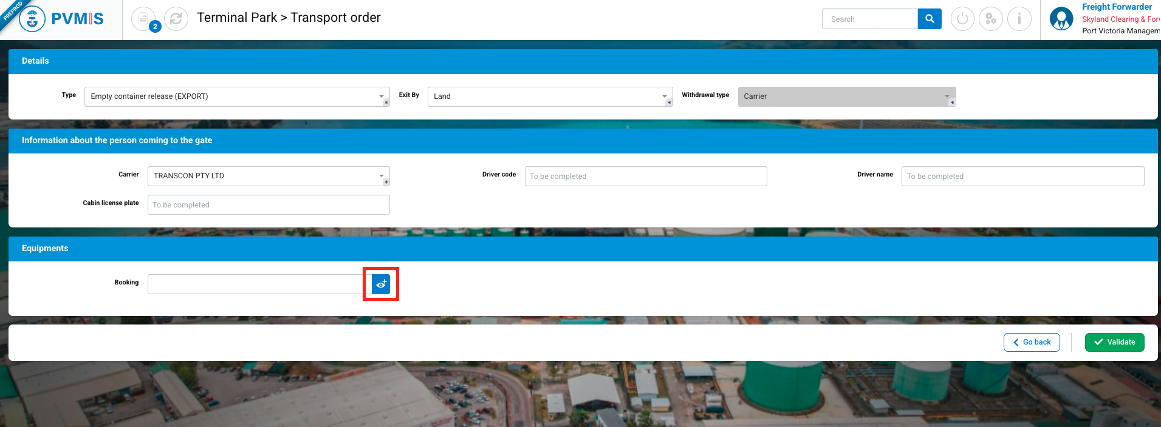Screen dimensions: 1161x427
Task: Click the Freight Forwarder profile link
Action: click(1116, 7)
